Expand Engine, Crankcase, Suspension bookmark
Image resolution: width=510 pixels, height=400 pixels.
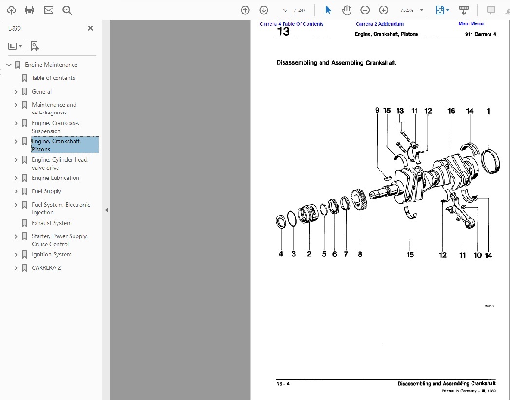coord(16,123)
